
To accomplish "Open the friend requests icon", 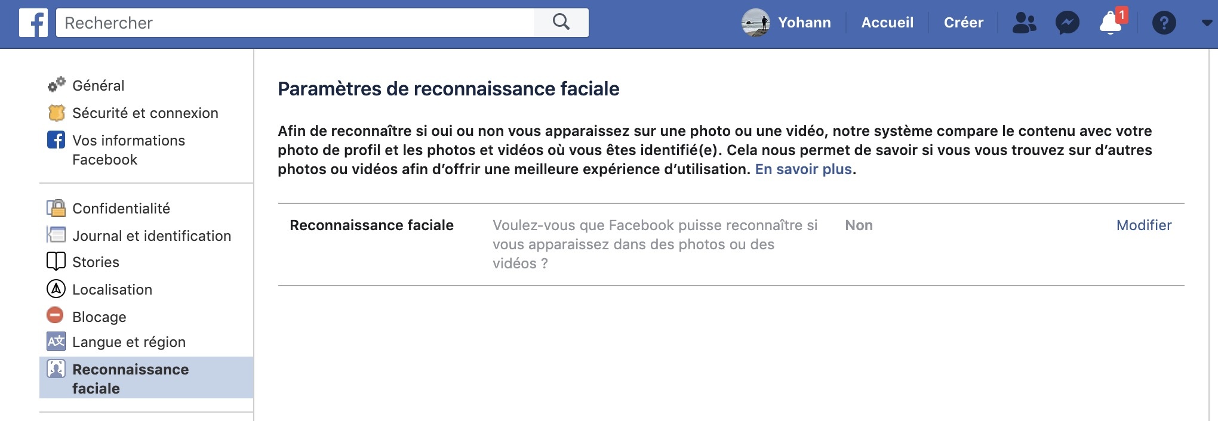I will tap(1025, 23).
